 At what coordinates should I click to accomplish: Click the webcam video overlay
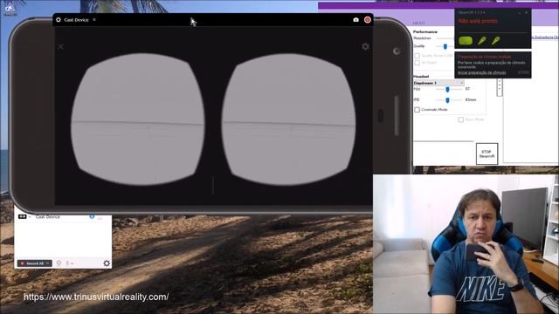click(x=466, y=244)
